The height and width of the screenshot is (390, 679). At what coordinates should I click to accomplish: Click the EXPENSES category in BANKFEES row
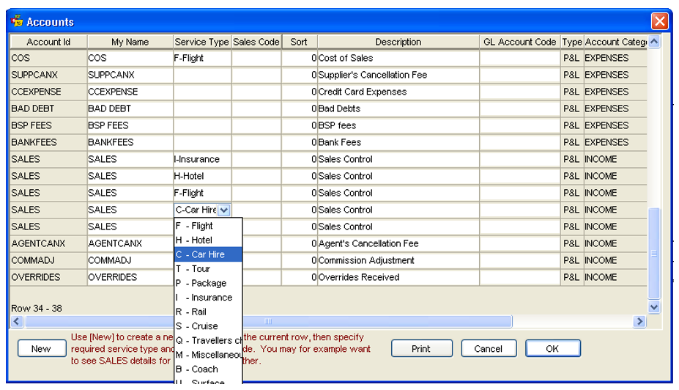click(615, 142)
